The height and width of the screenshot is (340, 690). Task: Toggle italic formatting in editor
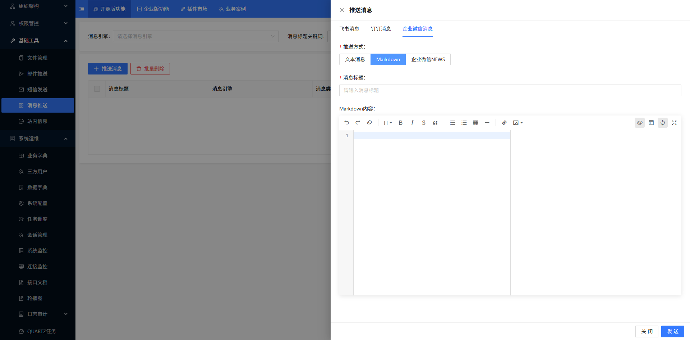(x=412, y=123)
